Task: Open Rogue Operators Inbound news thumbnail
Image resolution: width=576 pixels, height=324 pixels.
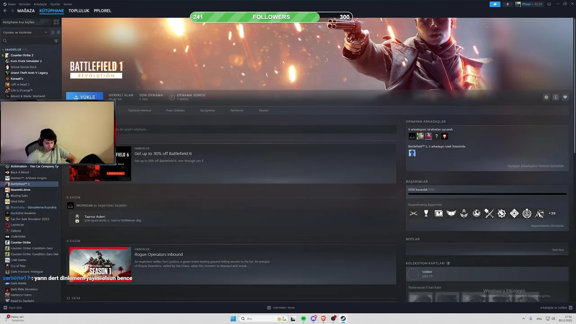Action: tap(100, 265)
